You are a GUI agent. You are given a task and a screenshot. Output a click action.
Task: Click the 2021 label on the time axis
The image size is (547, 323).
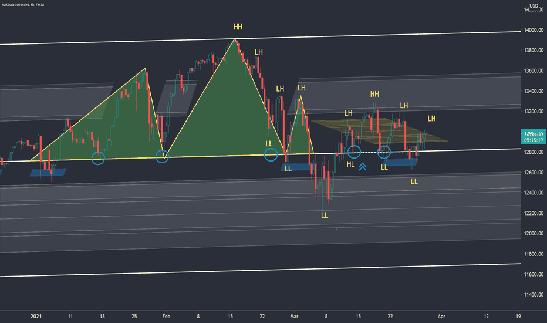point(36,317)
